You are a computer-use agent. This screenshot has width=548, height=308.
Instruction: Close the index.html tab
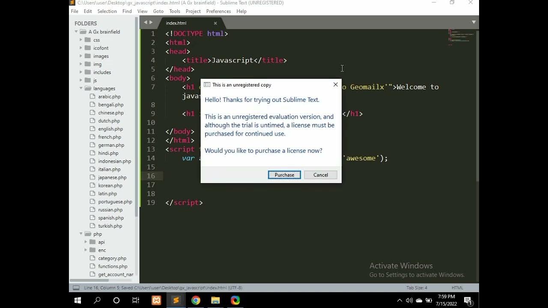(x=215, y=23)
